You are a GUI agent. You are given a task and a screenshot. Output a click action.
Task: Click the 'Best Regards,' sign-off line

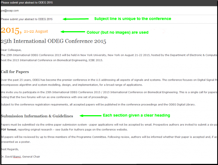[x=10, y=149]
